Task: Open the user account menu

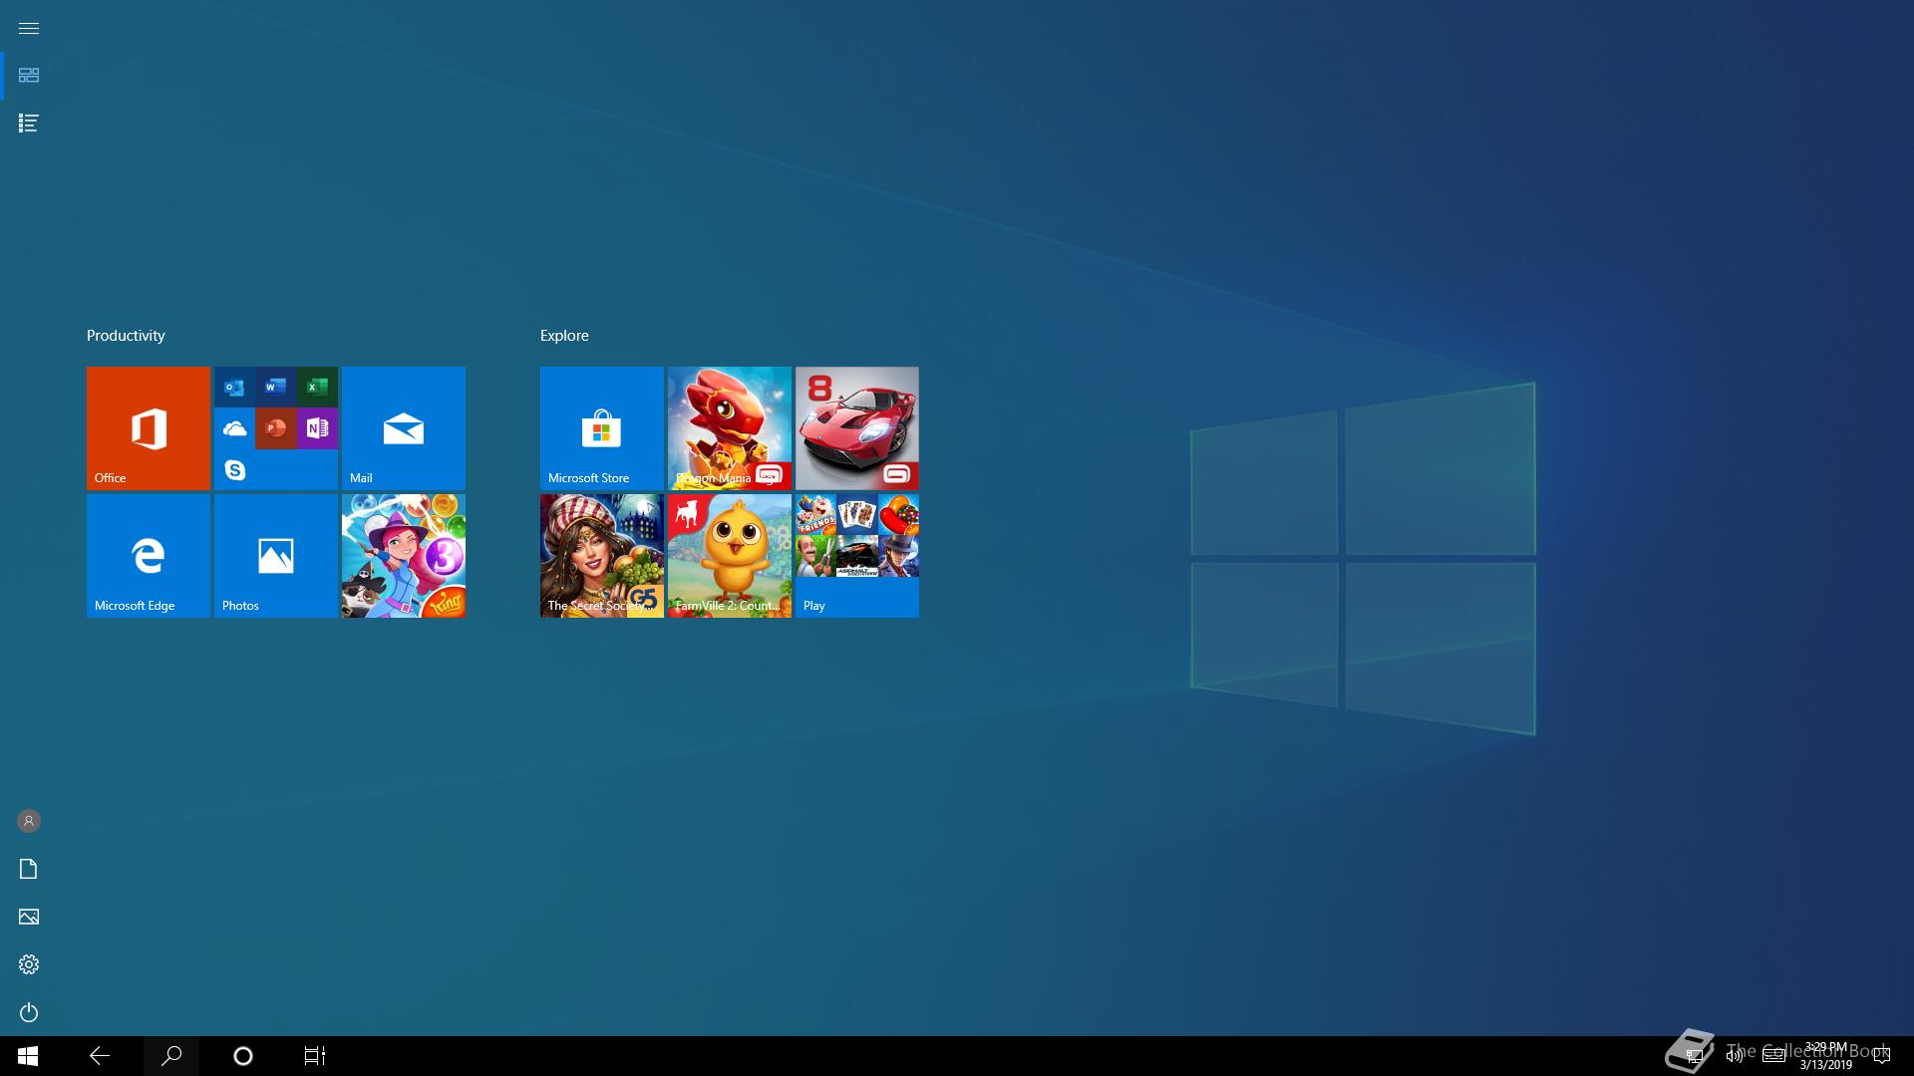Action: pyautogui.click(x=28, y=821)
